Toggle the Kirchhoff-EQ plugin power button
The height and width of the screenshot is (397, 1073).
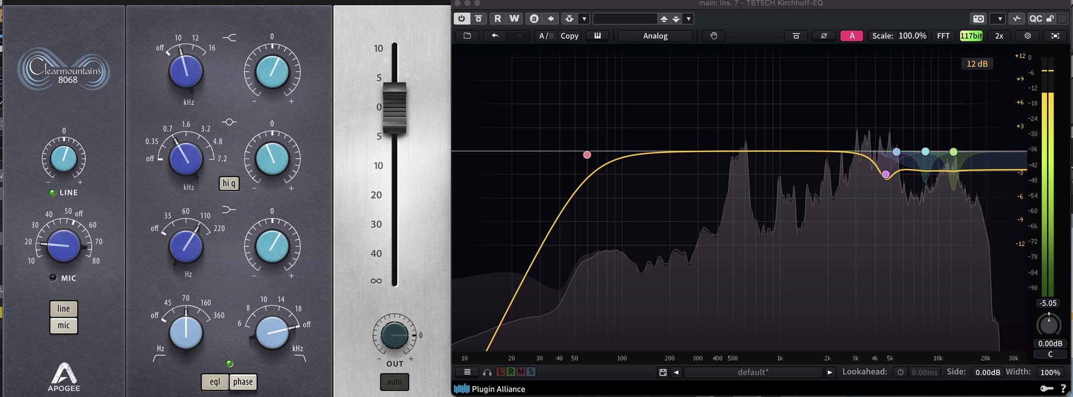(x=461, y=18)
